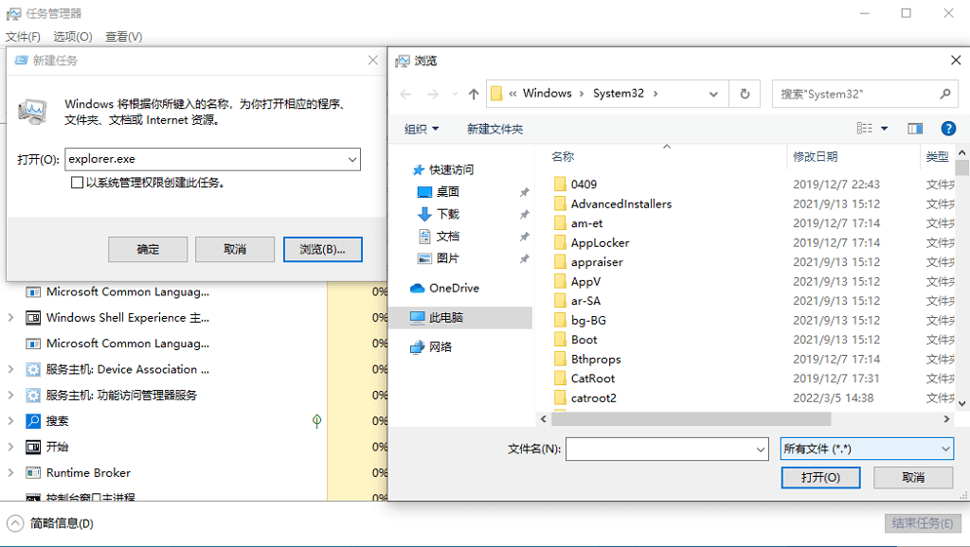970x547 pixels.
Task: Expand the Windows Shell Experience process row
Action: (10, 318)
